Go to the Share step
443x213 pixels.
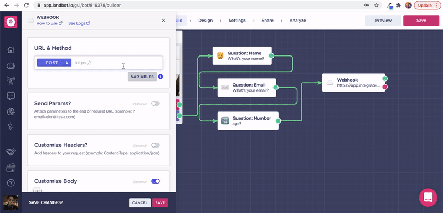tap(267, 21)
